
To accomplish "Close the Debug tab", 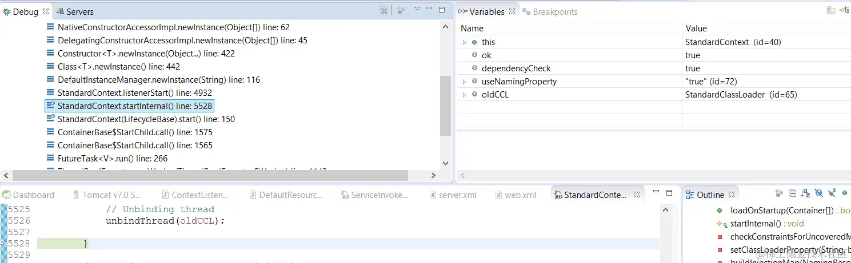I will (46, 11).
